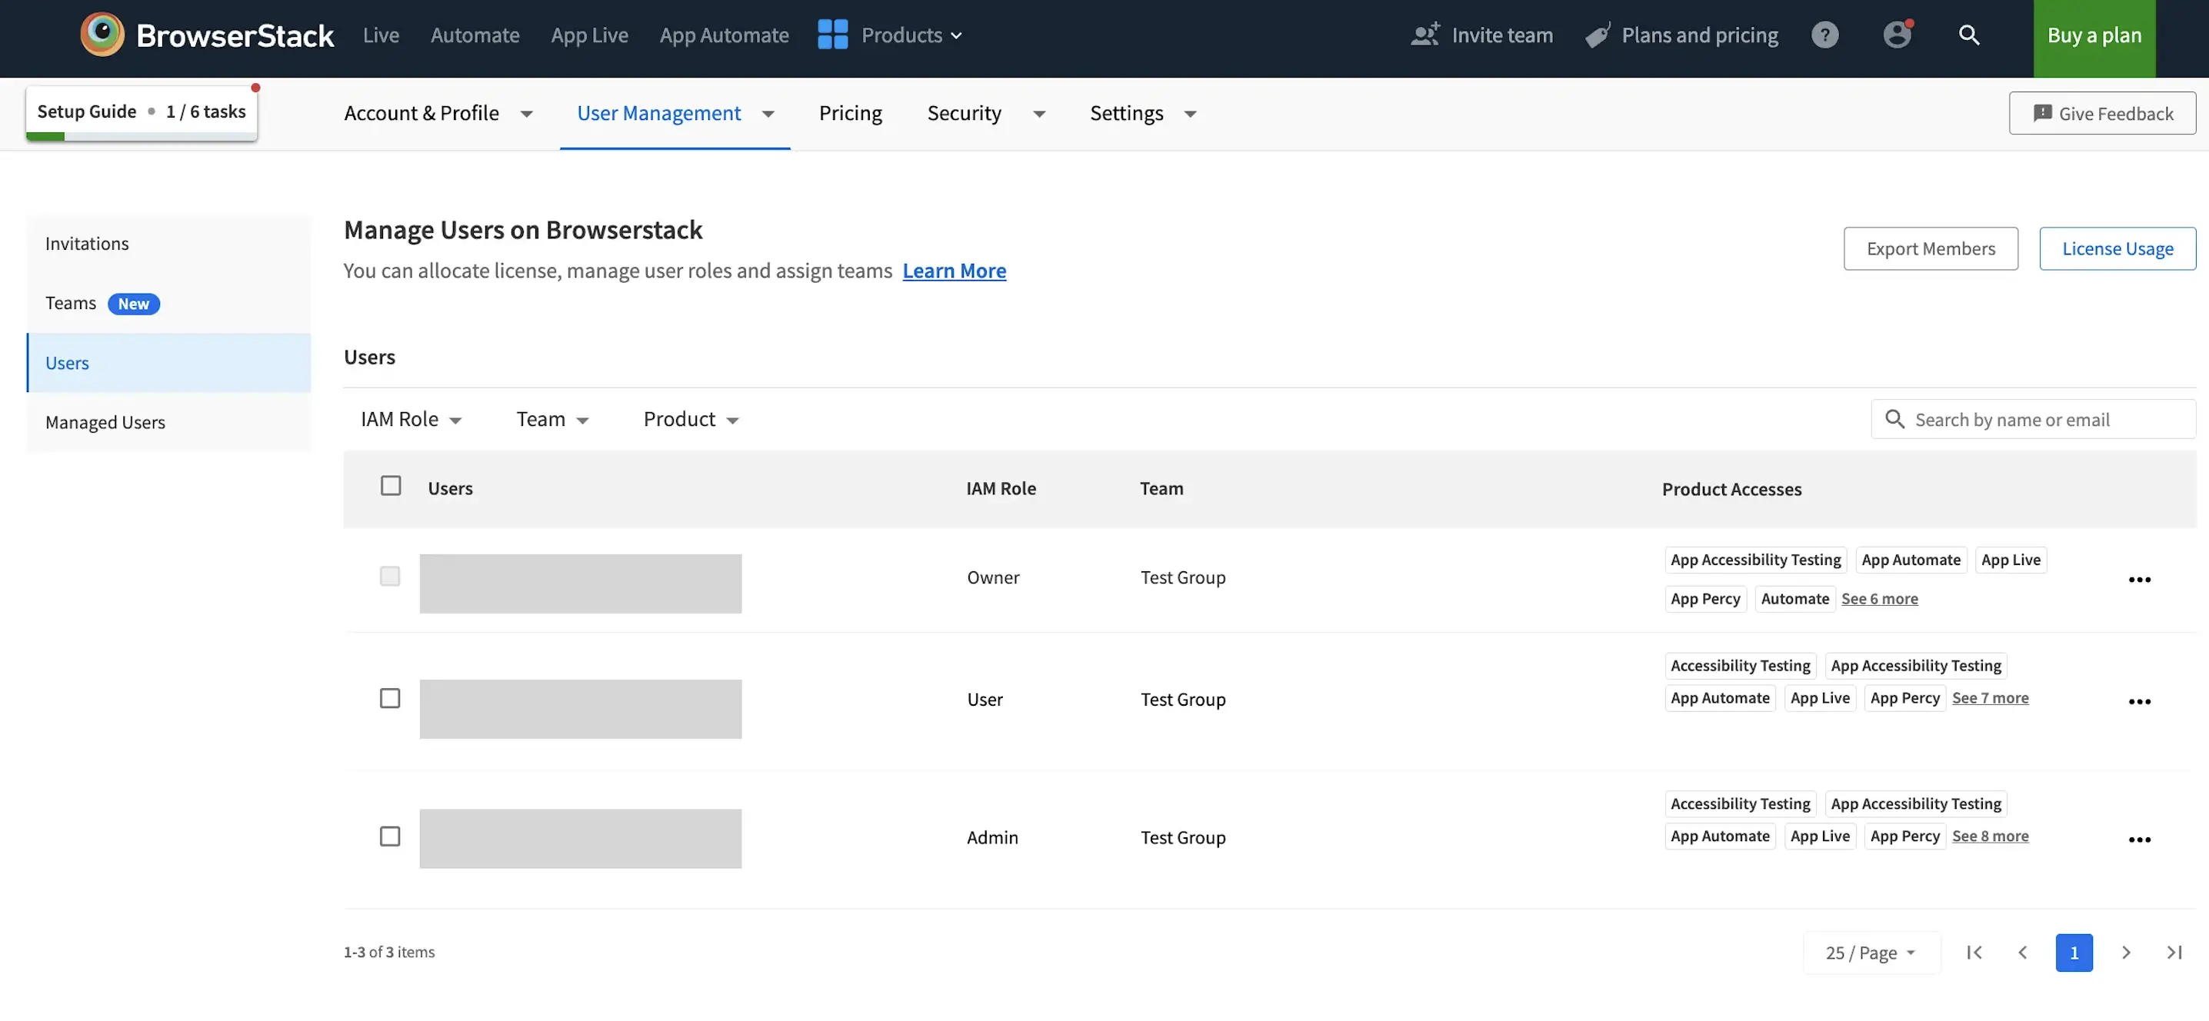Open the help question mark icon

click(x=1825, y=35)
